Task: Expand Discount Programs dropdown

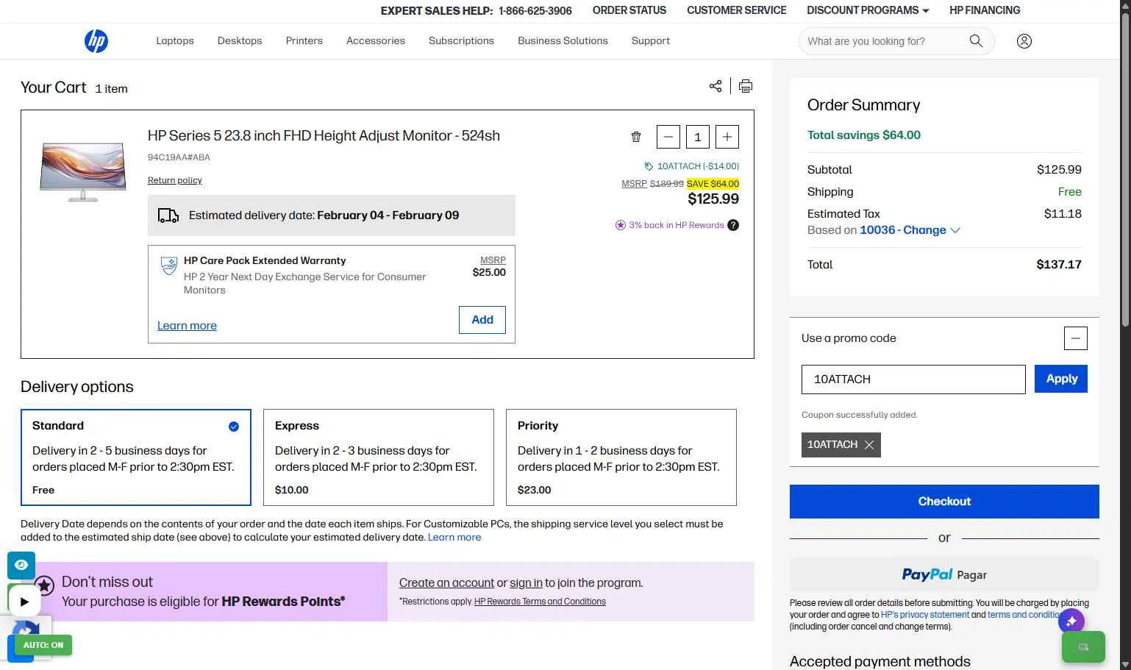Action: 868,10
